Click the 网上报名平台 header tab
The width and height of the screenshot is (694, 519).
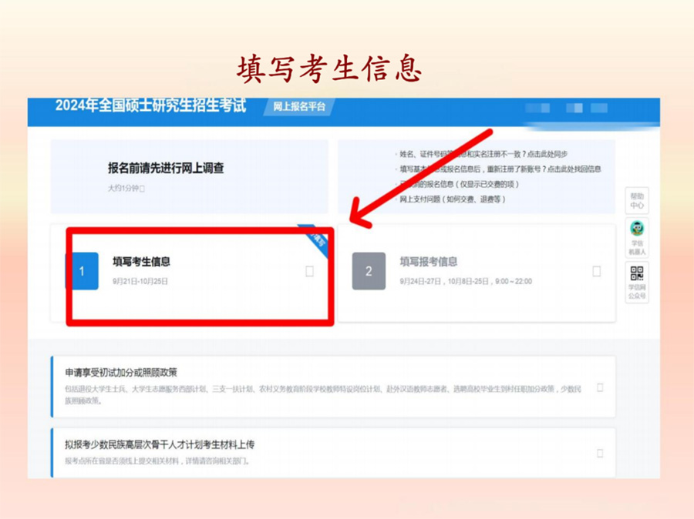pyautogui.click(x=299, y=107)
